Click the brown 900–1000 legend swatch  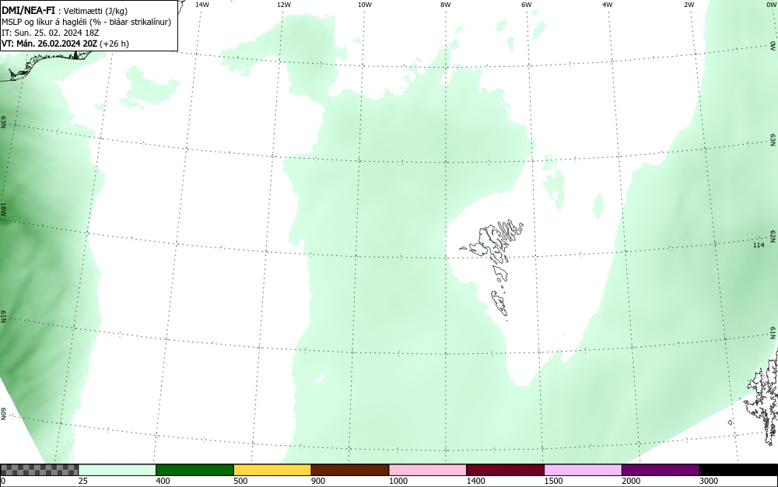click(x=350, y=470)
